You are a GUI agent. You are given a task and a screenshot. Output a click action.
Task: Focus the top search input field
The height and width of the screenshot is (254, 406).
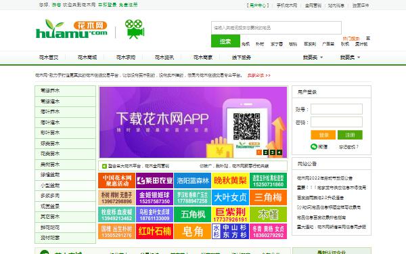click(x=276, y=28)
